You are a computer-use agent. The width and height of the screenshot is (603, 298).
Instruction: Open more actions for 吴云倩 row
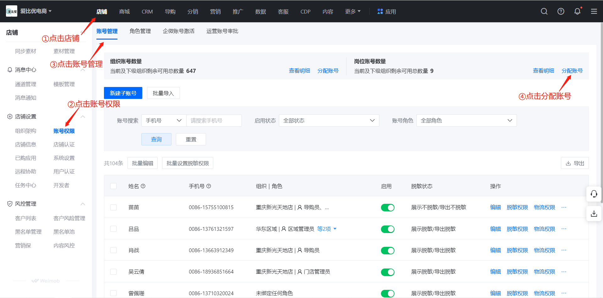pyautogui.click(x=564, y=272)
